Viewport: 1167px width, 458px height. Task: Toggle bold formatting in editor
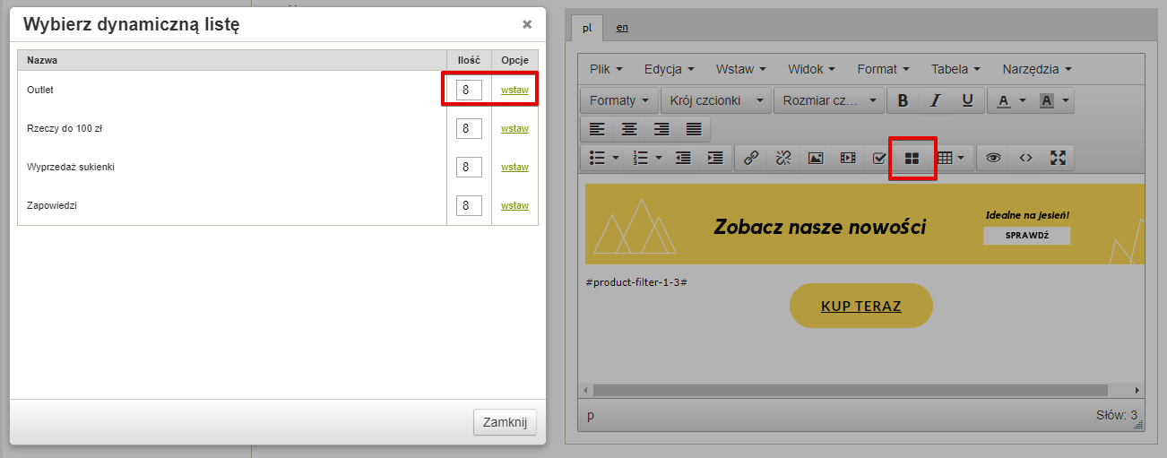(903, 100)
